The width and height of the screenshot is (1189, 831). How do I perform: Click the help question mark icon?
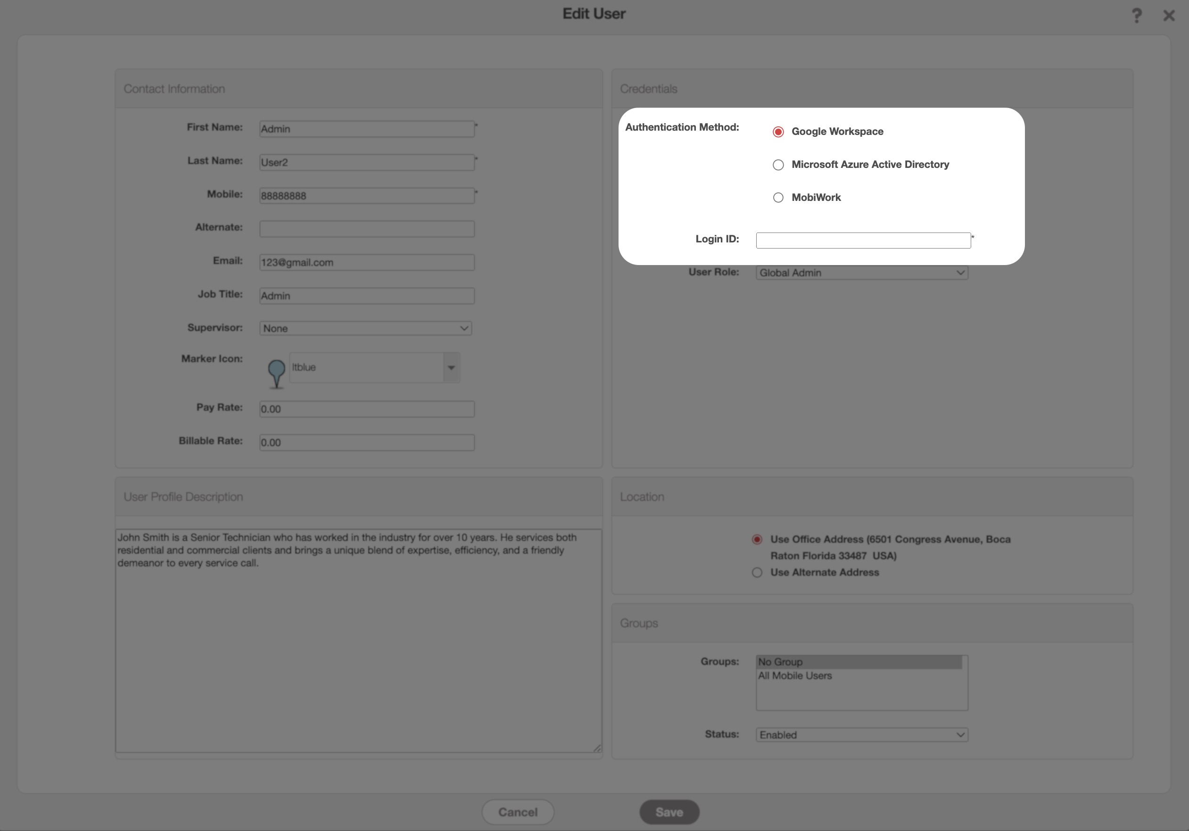point(1136,16)
